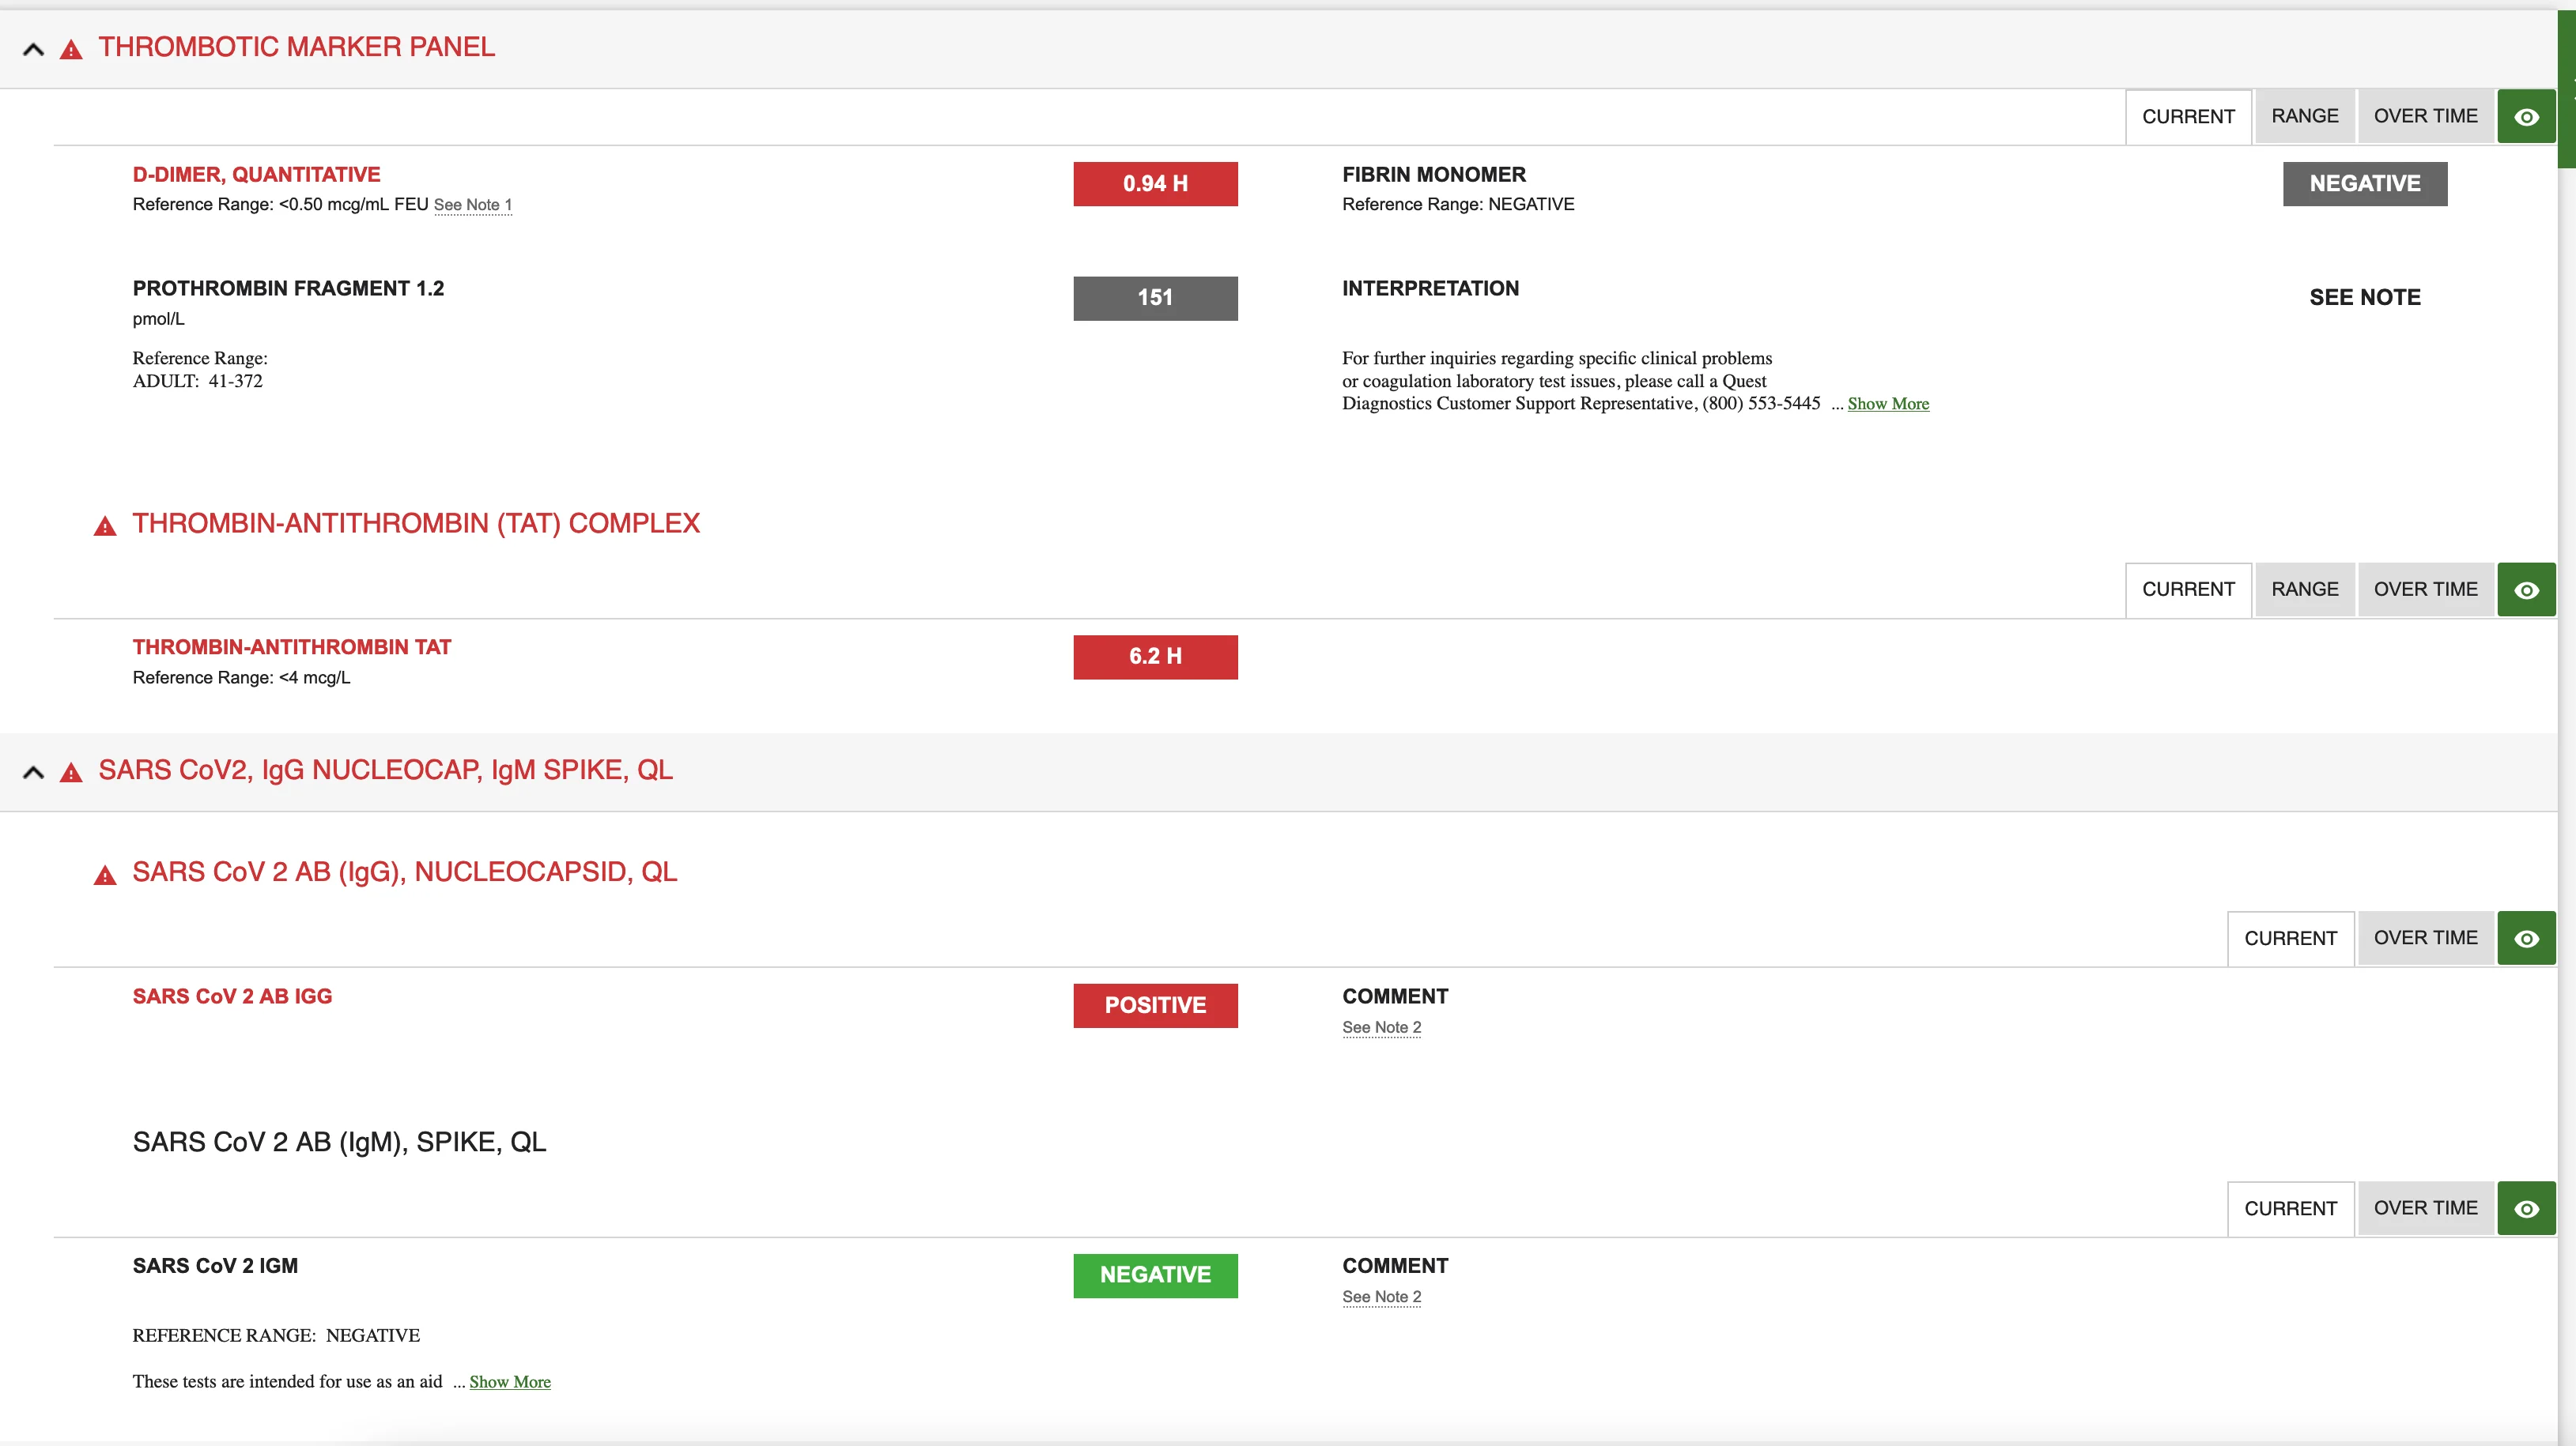Click the SEE NOTE interpretation value

[x=2364, y=298]
